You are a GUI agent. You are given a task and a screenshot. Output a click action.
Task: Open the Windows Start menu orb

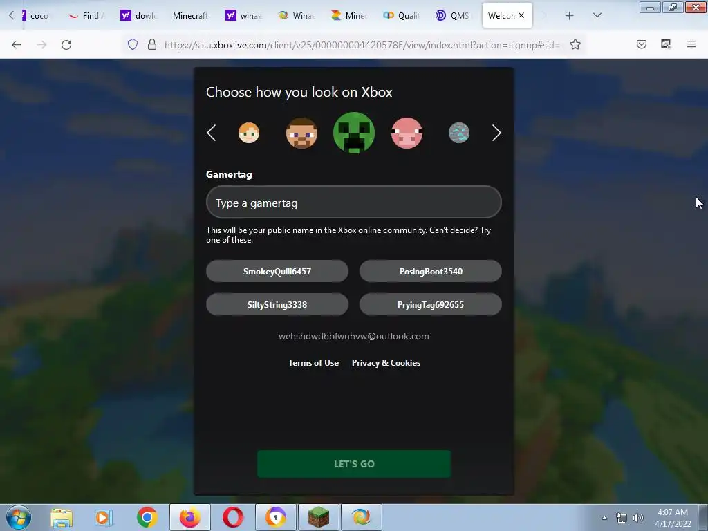pos(19,517)
